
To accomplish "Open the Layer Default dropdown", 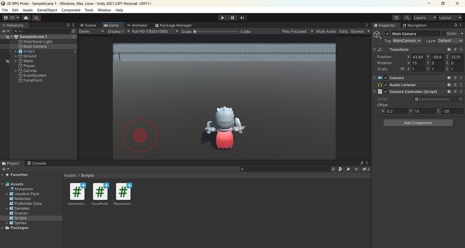I will [x=450, y=41].
